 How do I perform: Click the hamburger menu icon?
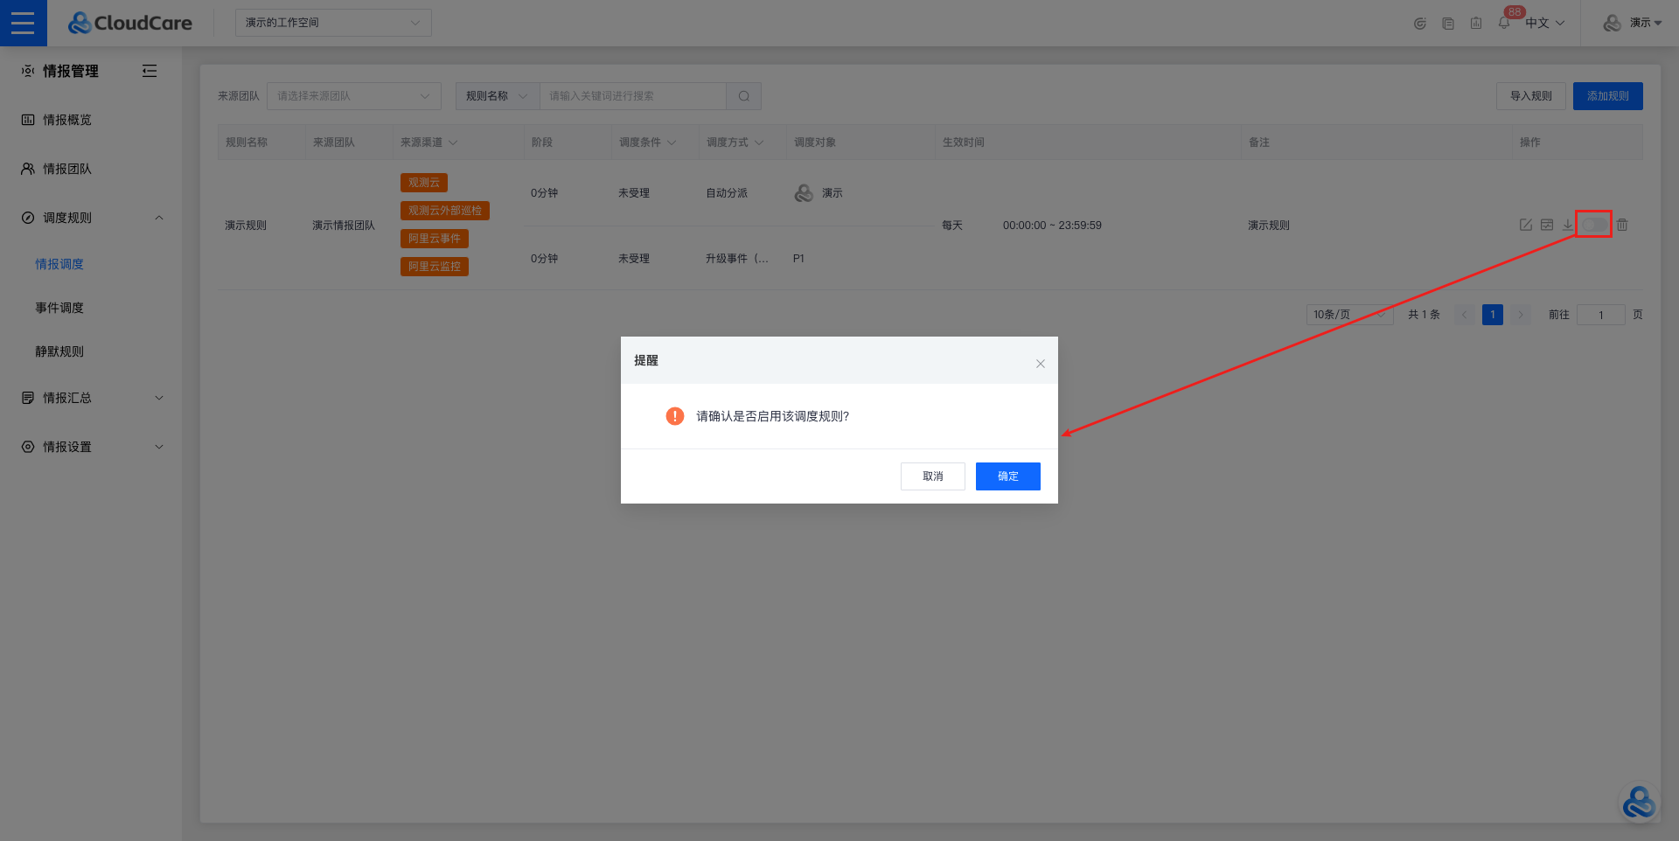(23, 23)
